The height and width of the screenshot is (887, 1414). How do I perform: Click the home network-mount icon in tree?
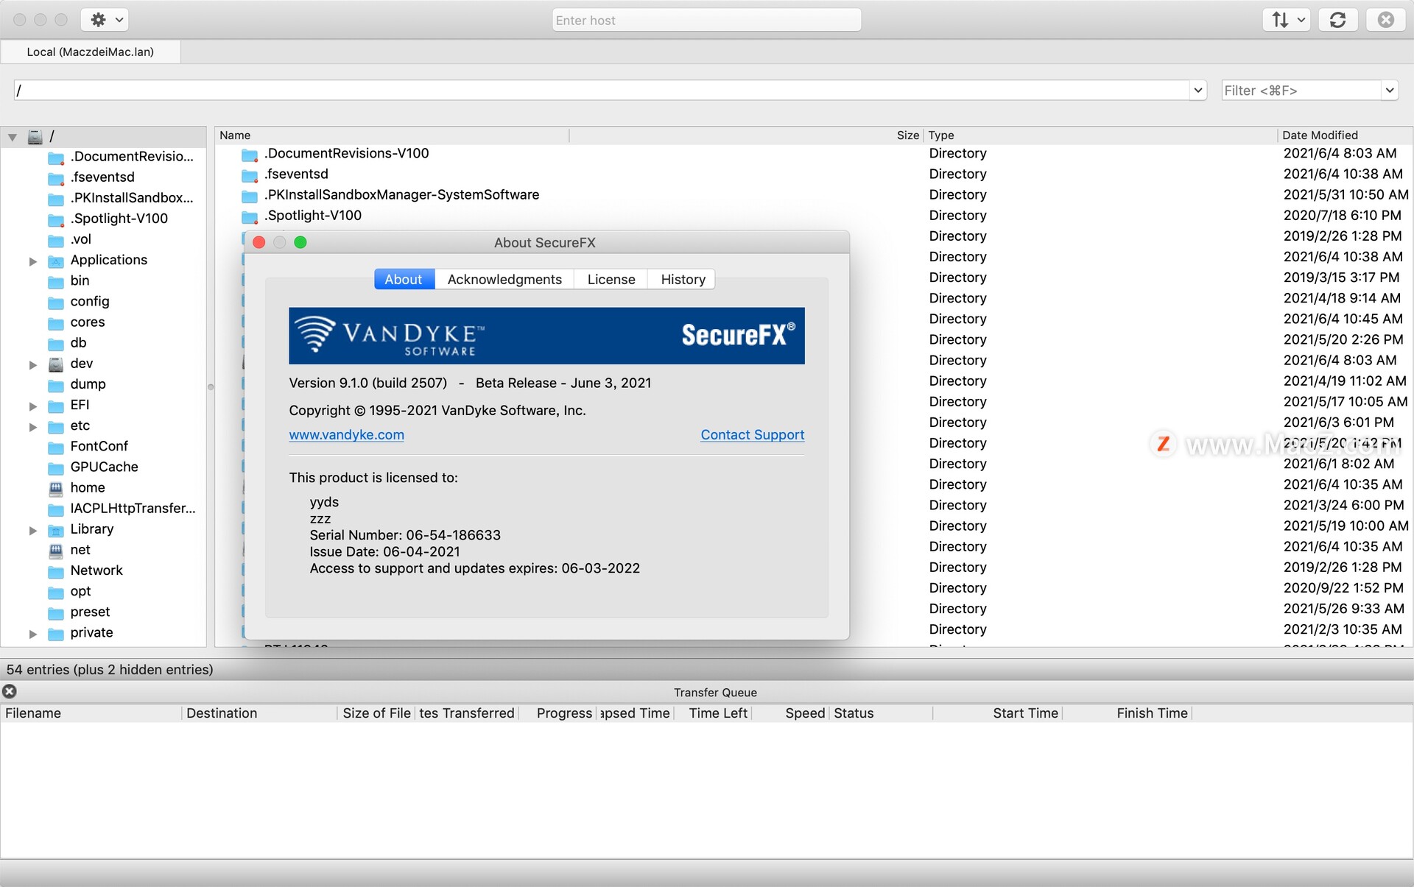tap(56, 488)
